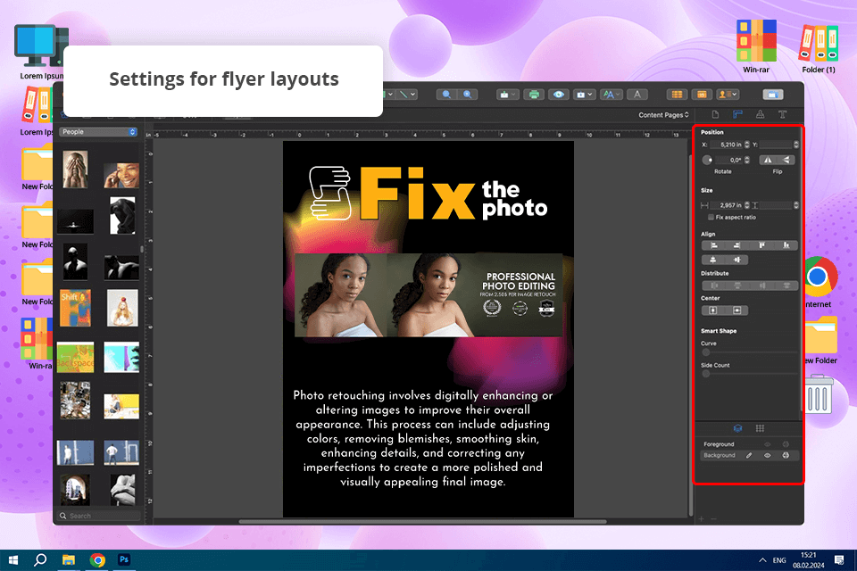Click the blue eye preview icon
Viewport: 857px width, 571px height.
[558, 95]
